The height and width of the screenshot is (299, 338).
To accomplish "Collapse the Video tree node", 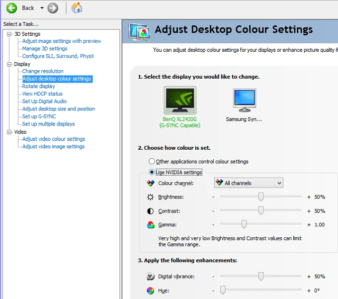I will click(x=9, y=132).
